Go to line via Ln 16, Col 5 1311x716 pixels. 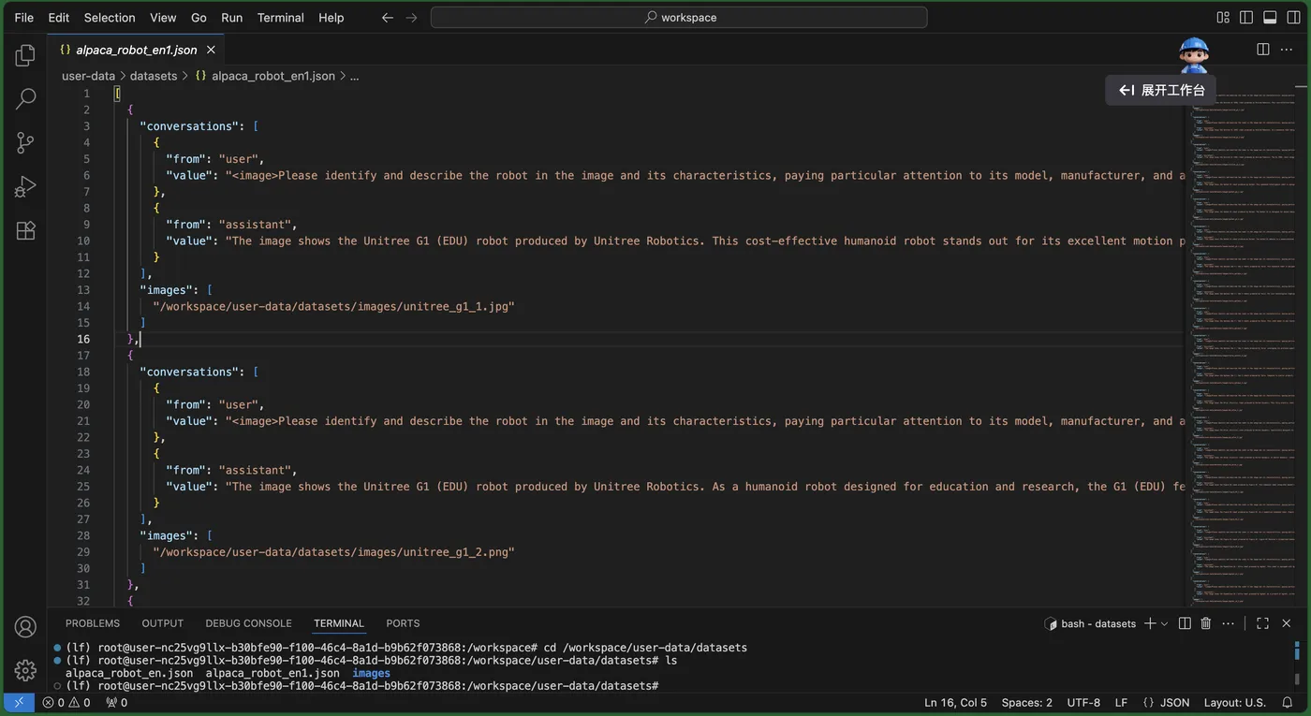pos(955,703)
